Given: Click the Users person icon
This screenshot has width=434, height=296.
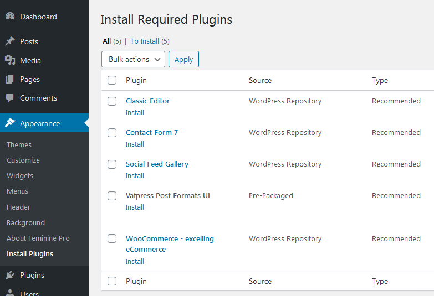Looking at the screenshot, I should 10,293.
